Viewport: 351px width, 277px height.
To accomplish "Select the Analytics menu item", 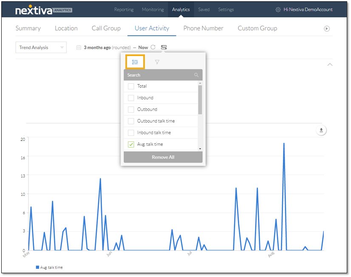I will tap(181, 10).
